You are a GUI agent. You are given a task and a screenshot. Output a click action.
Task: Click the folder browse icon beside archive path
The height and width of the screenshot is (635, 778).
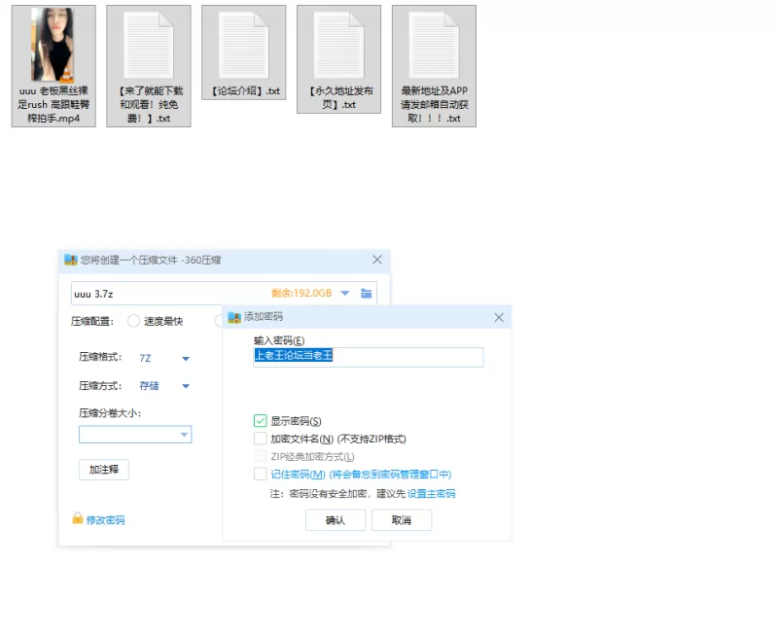click(x=367, y=293)
